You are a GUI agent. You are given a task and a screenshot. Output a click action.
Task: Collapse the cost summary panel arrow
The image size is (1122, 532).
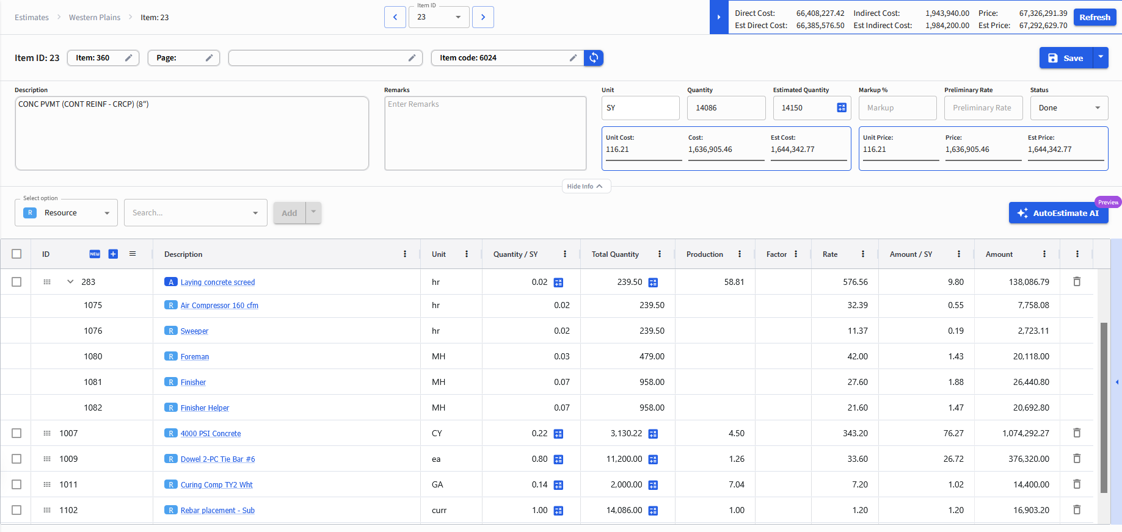coord(719,17)
